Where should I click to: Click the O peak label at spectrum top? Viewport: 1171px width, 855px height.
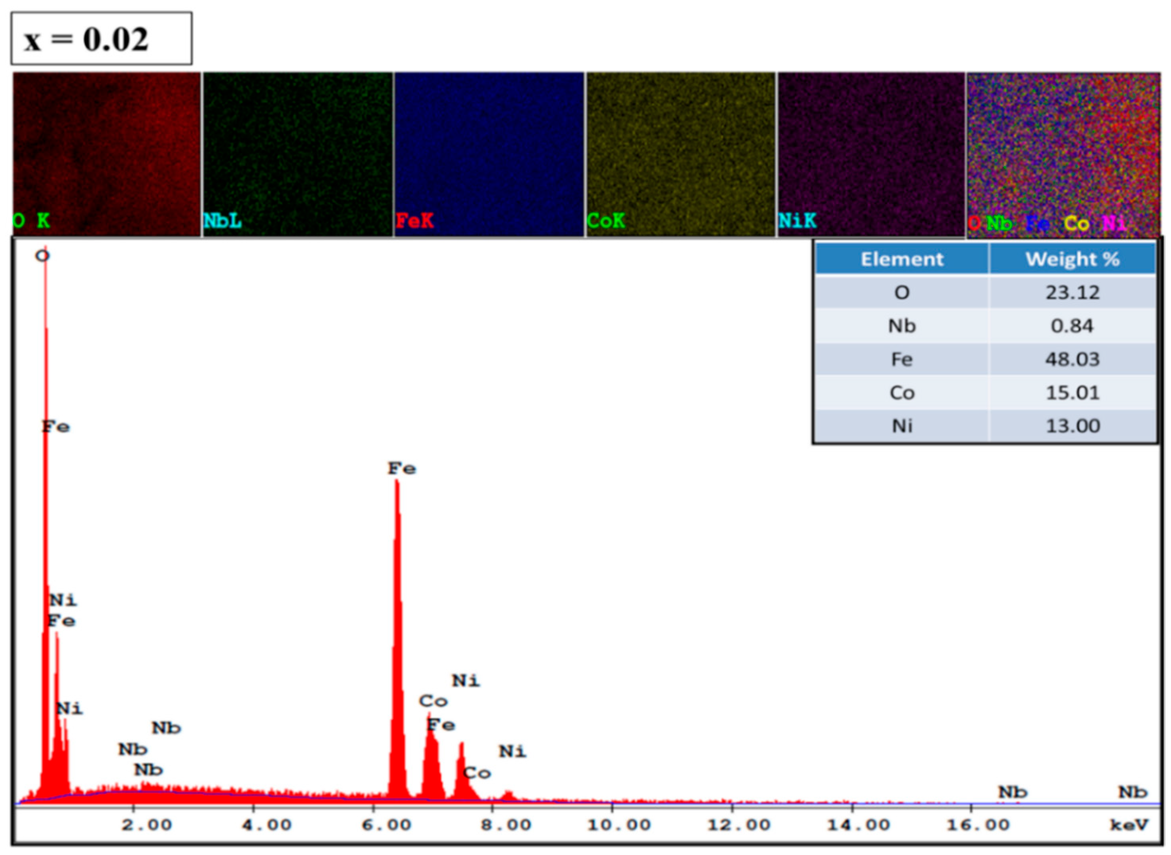[43, 256]
